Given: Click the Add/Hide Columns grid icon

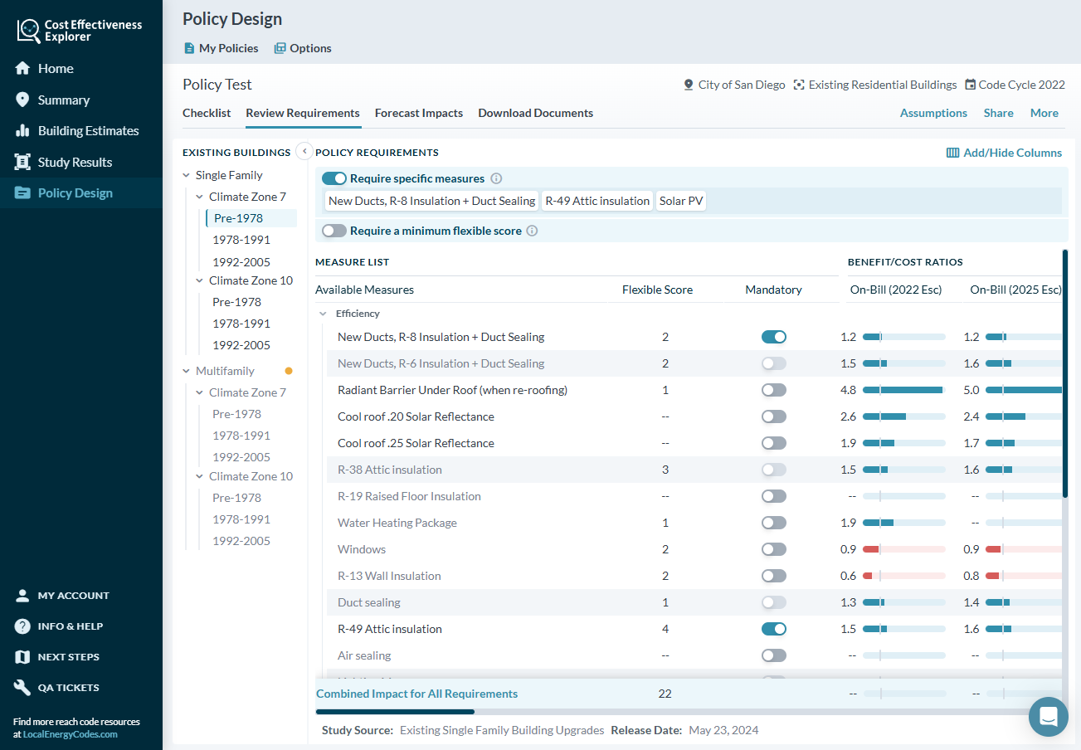Looking at the screenshot, I should [953, 153].
